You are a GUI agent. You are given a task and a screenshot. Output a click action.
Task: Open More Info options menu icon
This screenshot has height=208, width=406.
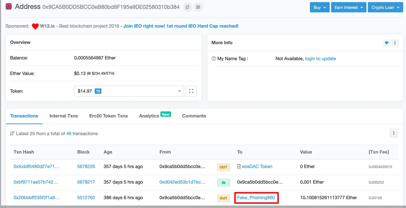coord(395,43)
